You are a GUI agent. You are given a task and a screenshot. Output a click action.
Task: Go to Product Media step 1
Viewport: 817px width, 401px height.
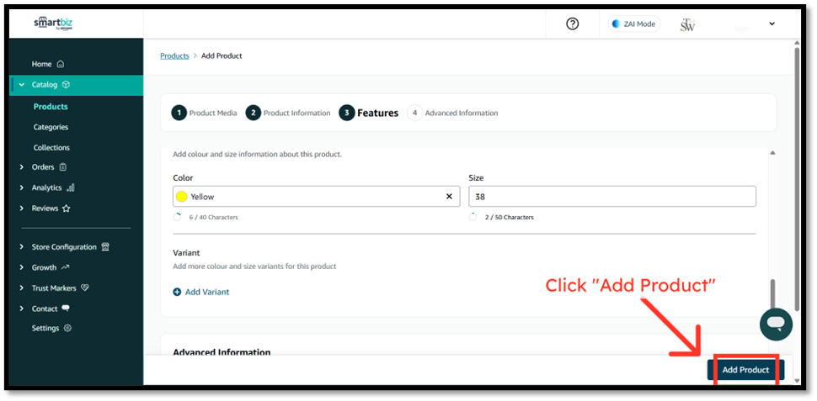tap(204, 113)
